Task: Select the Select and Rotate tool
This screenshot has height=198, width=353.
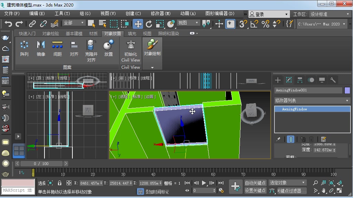Action: pyautogui.click(x=149, y=24)
